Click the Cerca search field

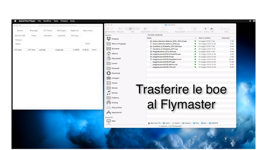[x=226, y=29]
